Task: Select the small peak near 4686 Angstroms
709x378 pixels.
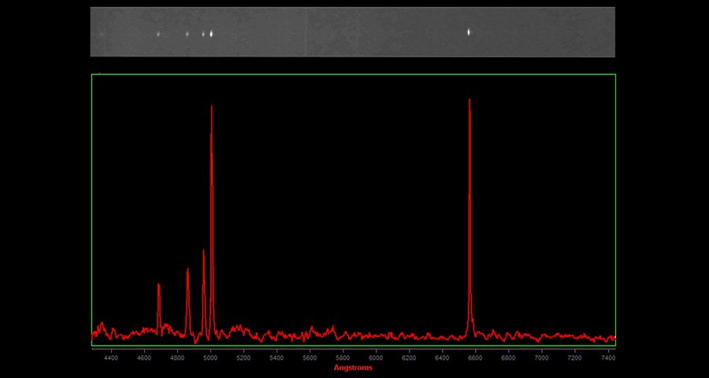Action: tap(158, 287)
